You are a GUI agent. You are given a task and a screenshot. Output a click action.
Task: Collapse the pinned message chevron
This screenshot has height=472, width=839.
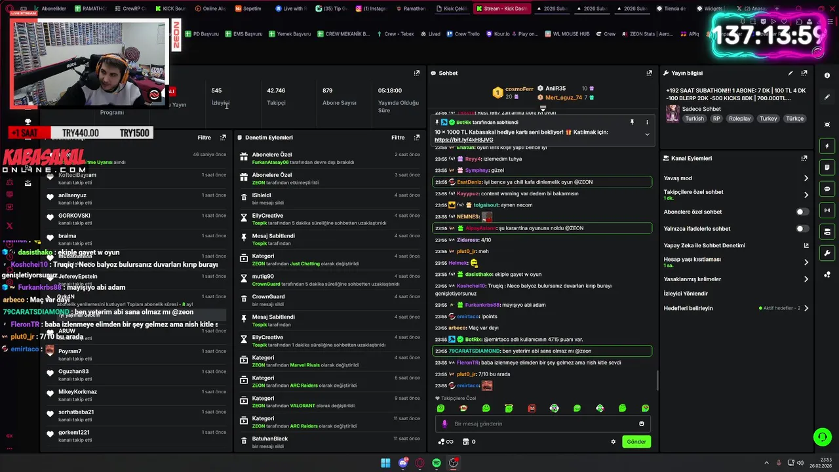[x=647, y=134]
